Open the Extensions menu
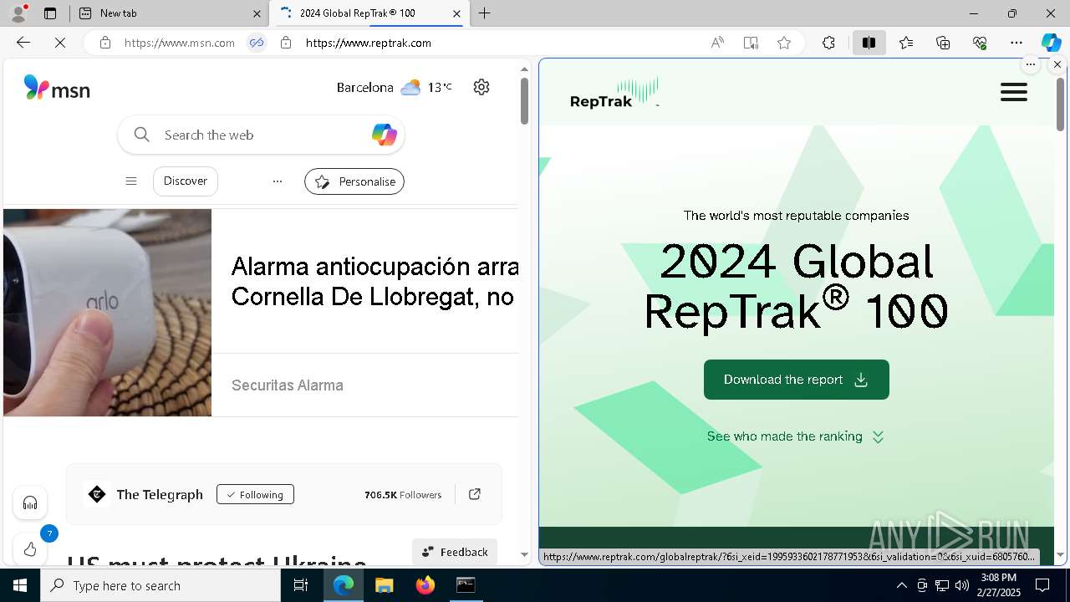Screen dimensions: 1070x602 tap(828, 43)
